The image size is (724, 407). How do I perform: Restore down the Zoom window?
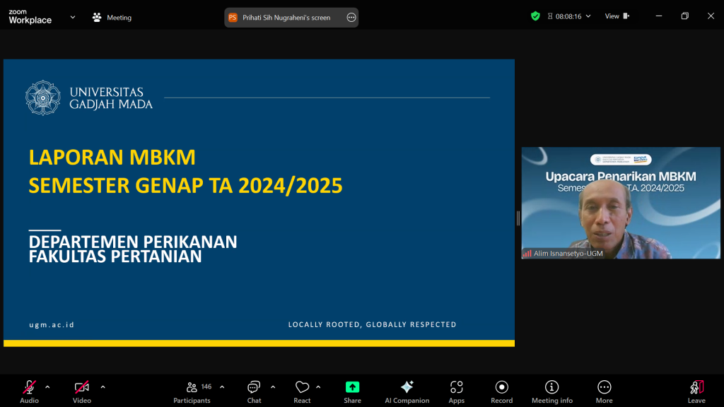pyautogui.click(x=684, y=16)
